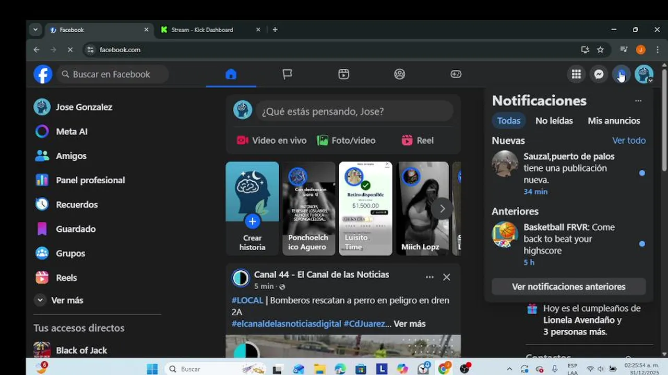
Task: Click the Crear historia card
Action: point(252,208)
